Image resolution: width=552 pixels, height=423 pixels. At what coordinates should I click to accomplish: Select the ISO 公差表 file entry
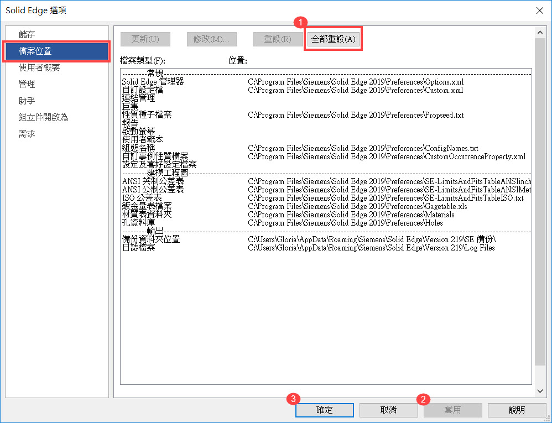click(142, 198)
